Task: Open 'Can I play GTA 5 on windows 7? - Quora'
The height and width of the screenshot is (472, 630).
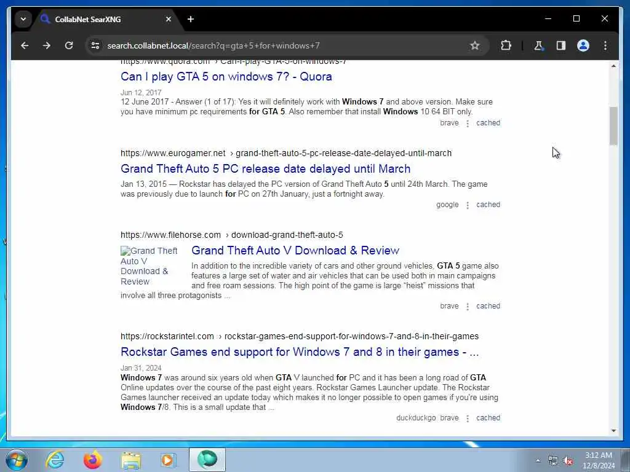Action: click(x=226, y=77)
